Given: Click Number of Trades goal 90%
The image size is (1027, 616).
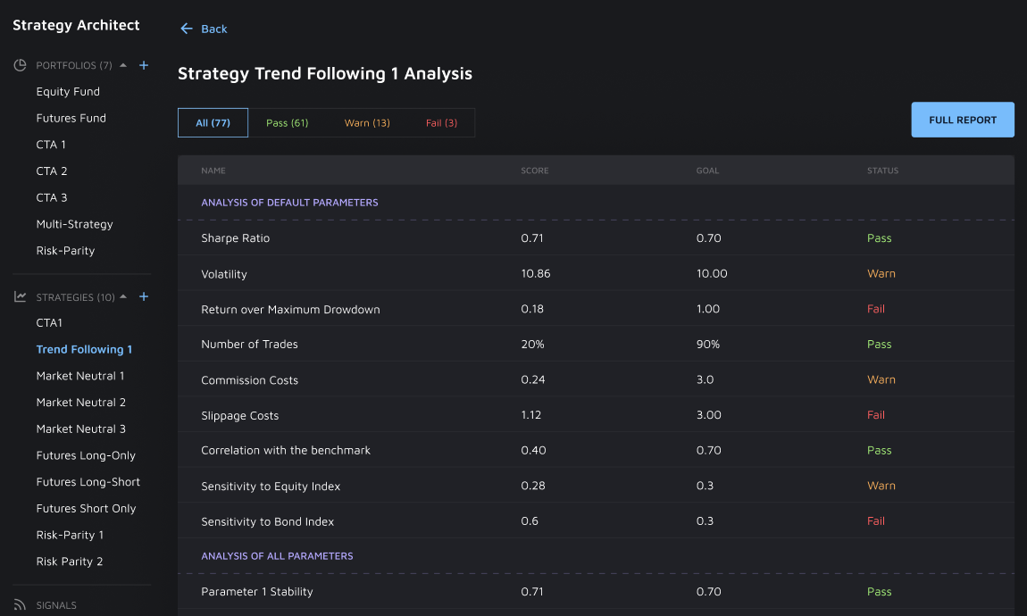Looking at the screenshot, I should (707, 345).
